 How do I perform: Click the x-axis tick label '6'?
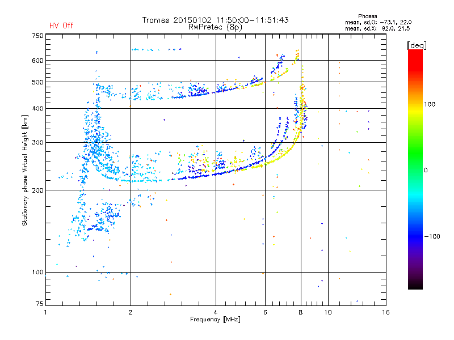click(265, 312)
